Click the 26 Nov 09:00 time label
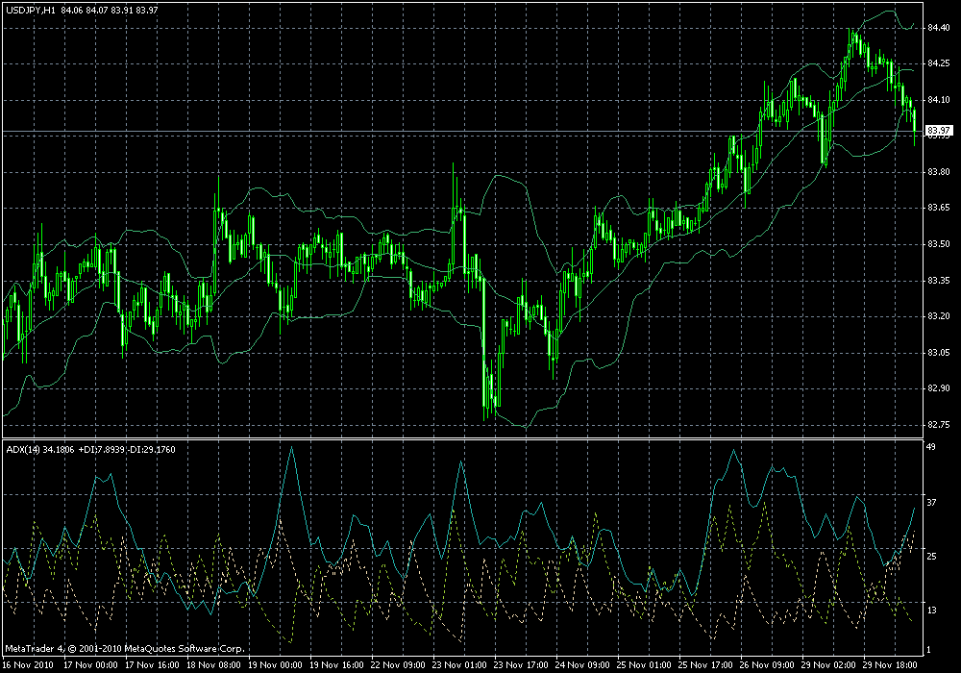This screenshot has width=961, height=673. (x=767, y=665)
